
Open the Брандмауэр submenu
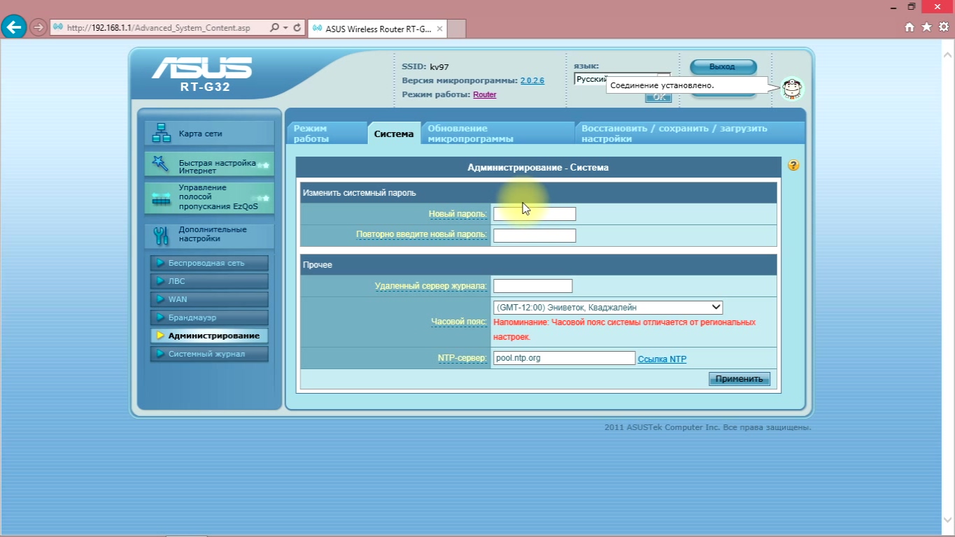[x=209, y=317]
